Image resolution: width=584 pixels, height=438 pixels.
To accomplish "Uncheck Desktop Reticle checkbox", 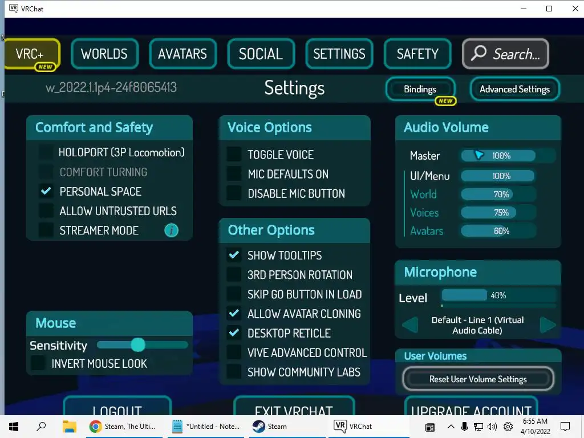I will pos(234,332).
